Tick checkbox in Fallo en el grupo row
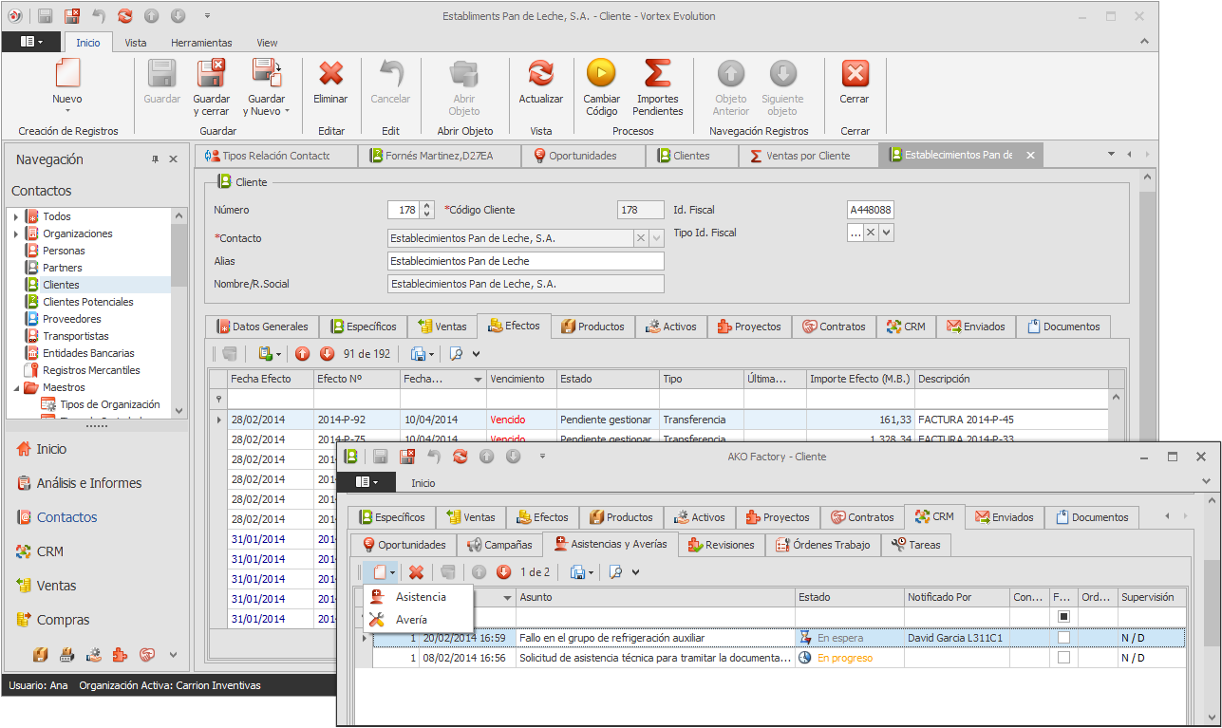 (x=1063, y=638)
